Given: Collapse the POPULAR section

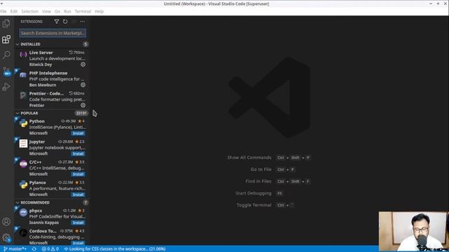Looking at the screenshot, I should click(x=18, y=113).
